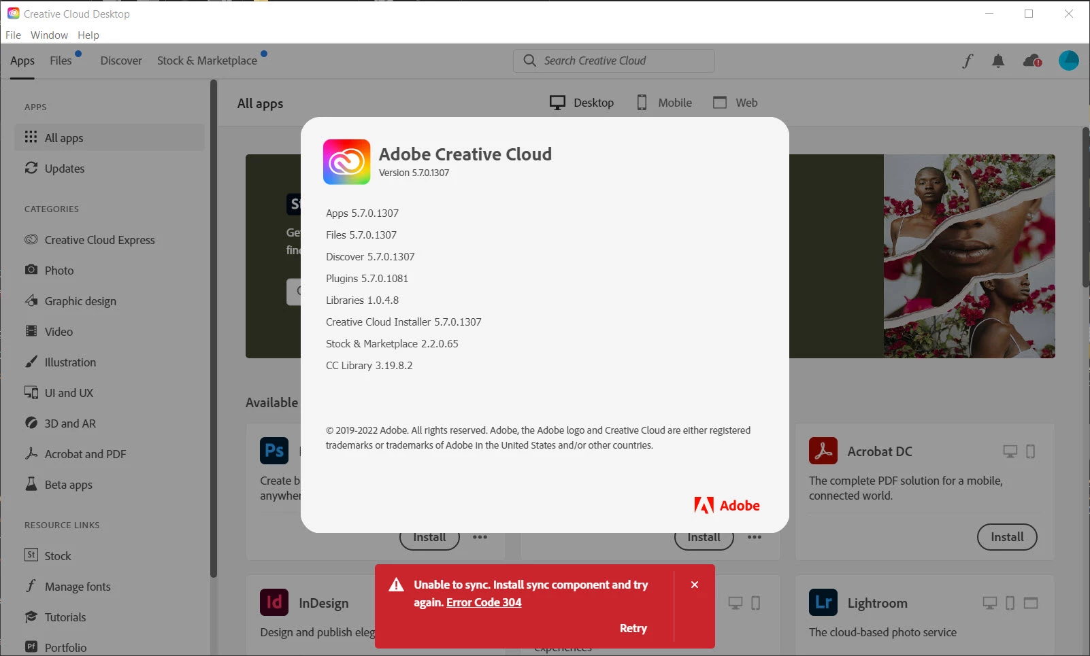Open more options for the middle app card
1090x656 pixels.
pos(755,537)
